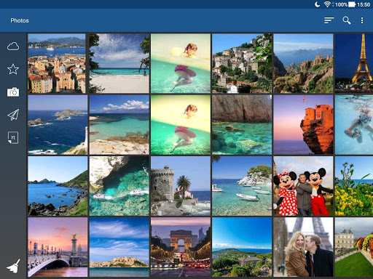The image size is (373, 279).
Task: Open aerial view of green coast photo
Action: (x=242, y=247)
